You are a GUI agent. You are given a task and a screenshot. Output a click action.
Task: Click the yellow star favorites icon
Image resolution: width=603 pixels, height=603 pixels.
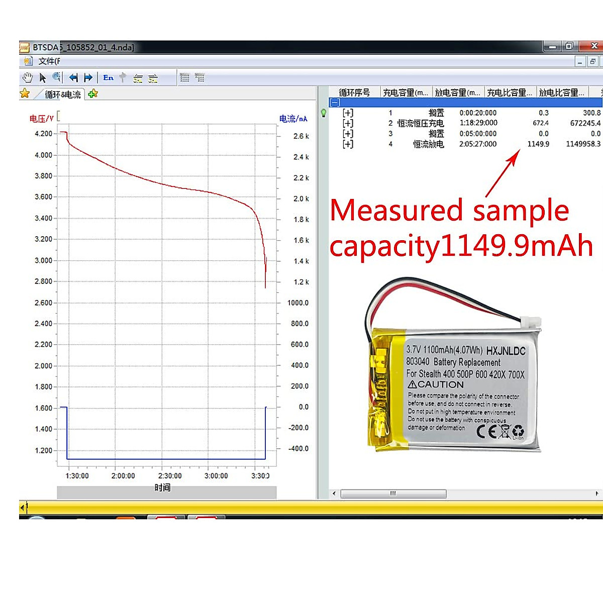pos(25,93)
